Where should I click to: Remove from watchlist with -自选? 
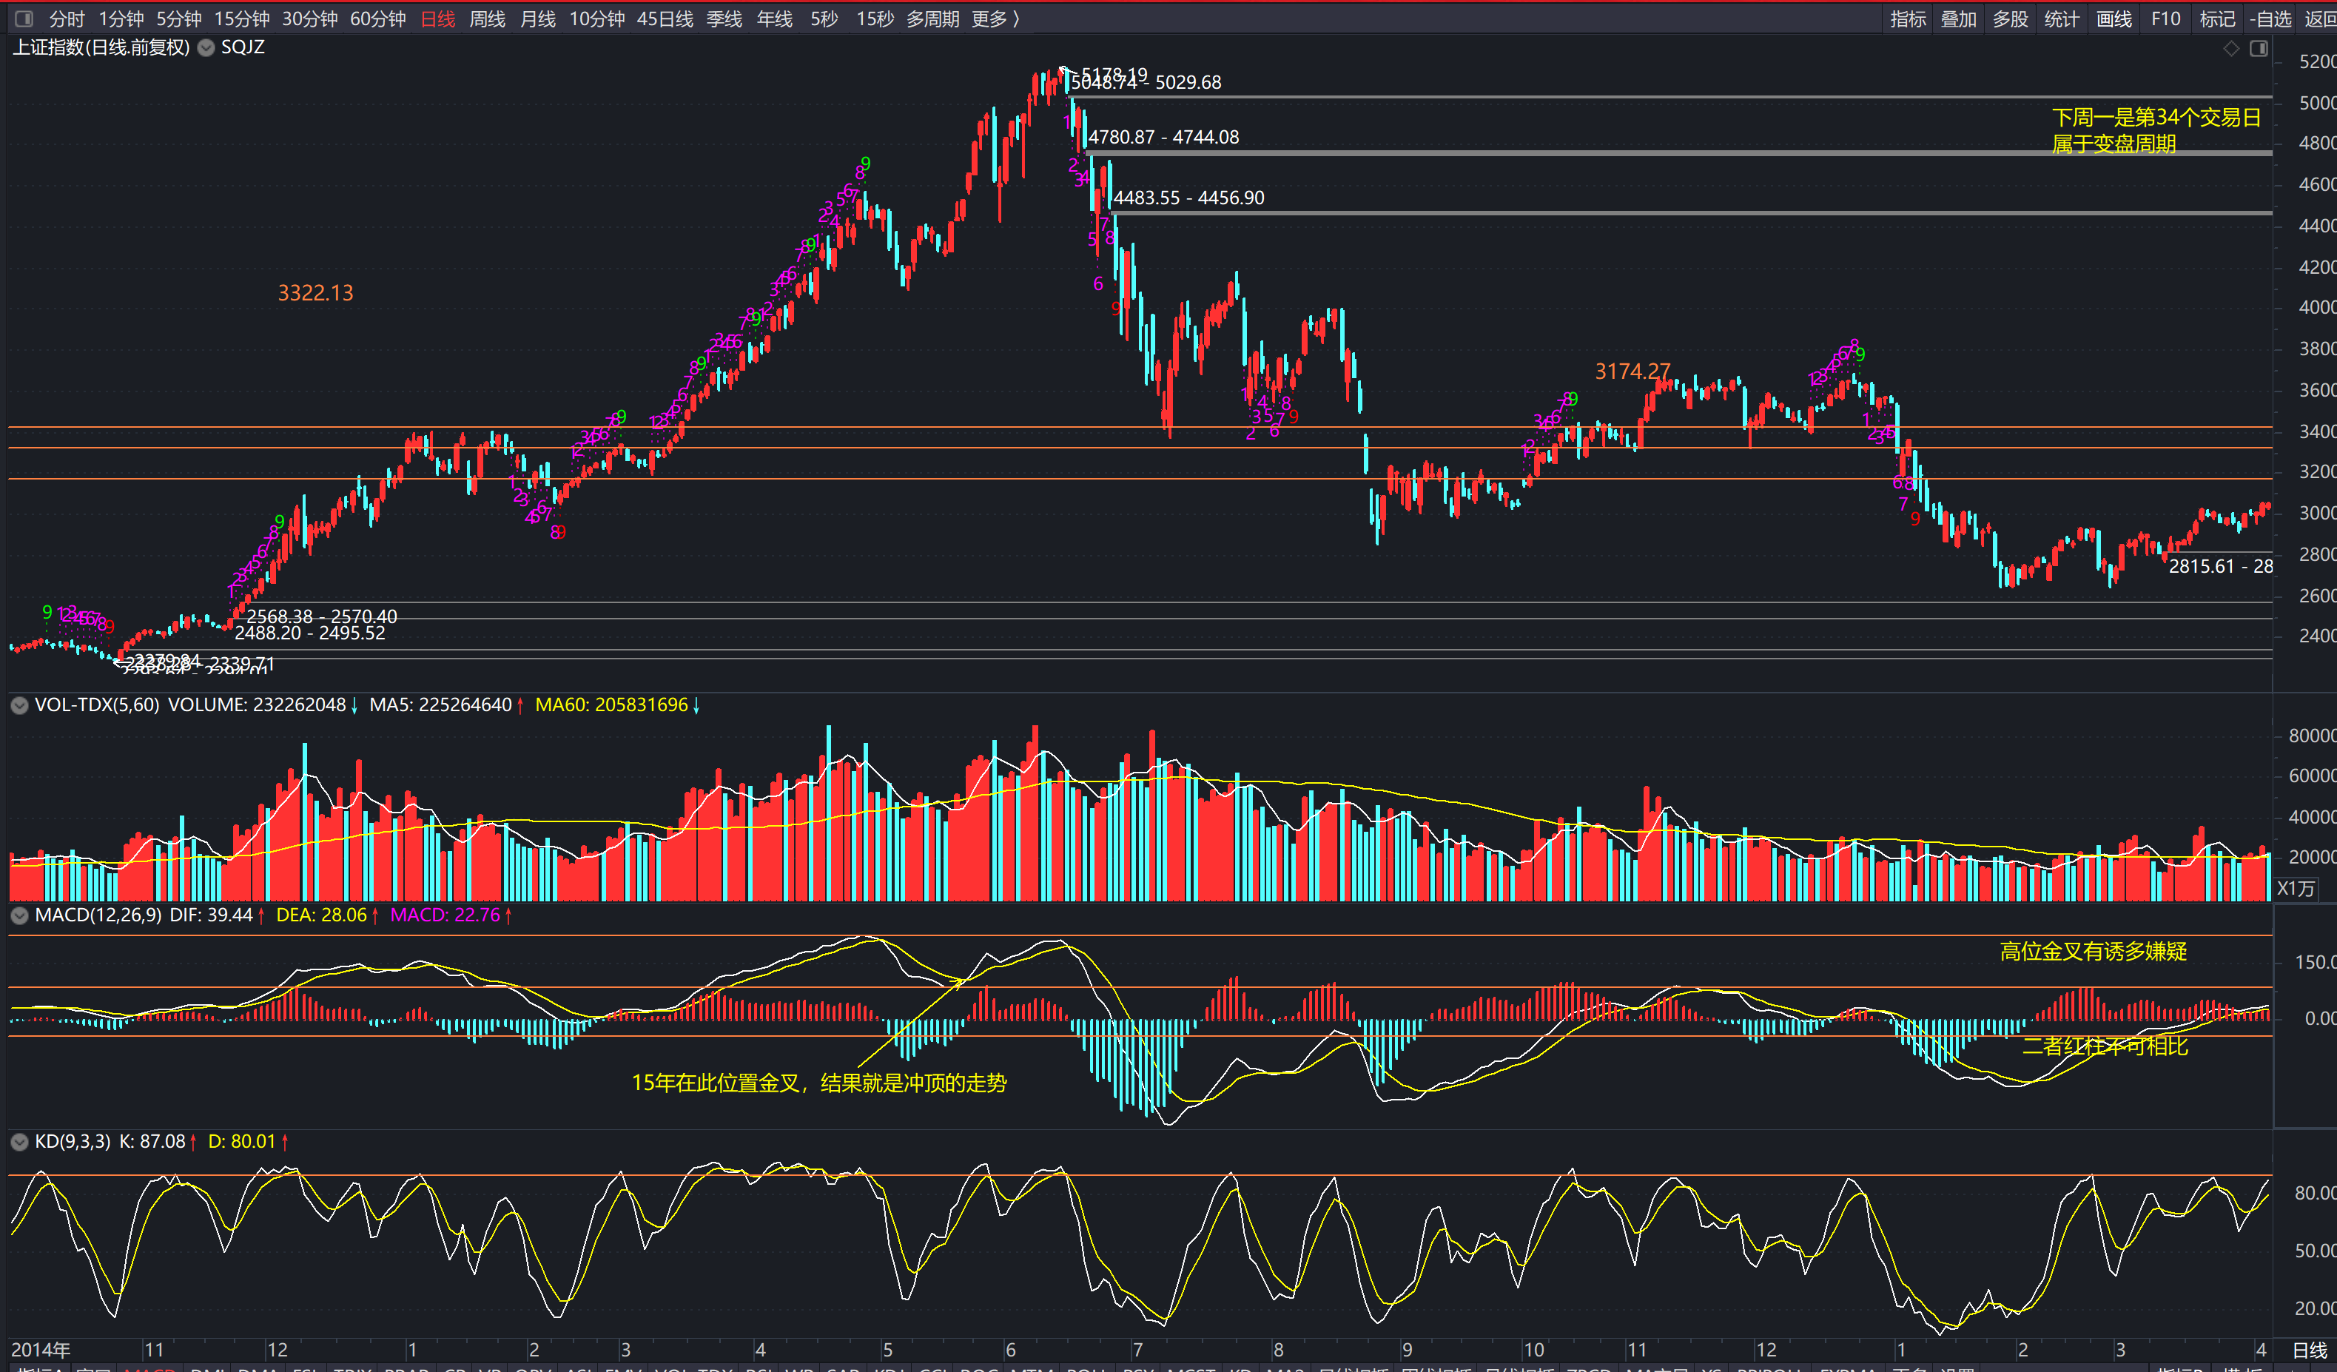2270,19
